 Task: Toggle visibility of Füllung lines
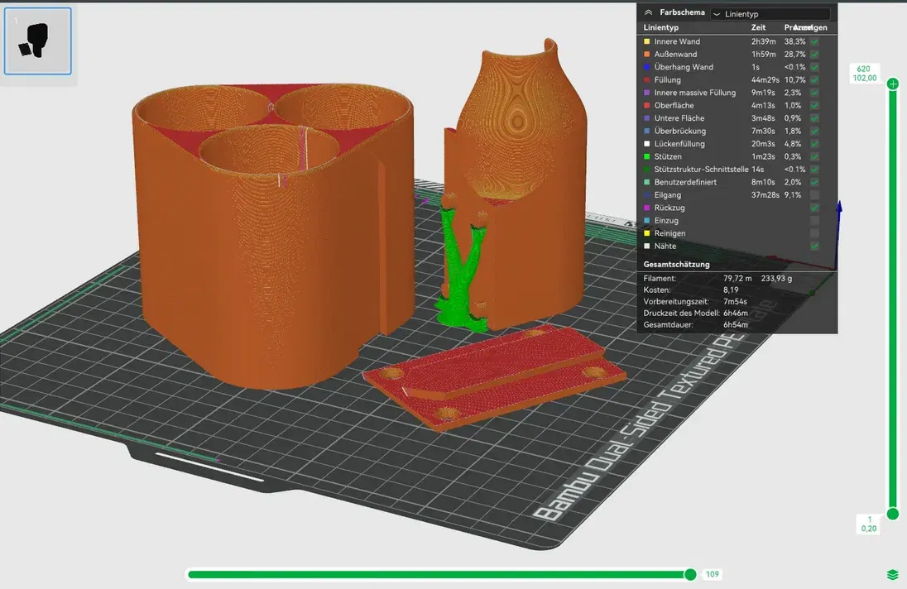[x=814, y=79]
